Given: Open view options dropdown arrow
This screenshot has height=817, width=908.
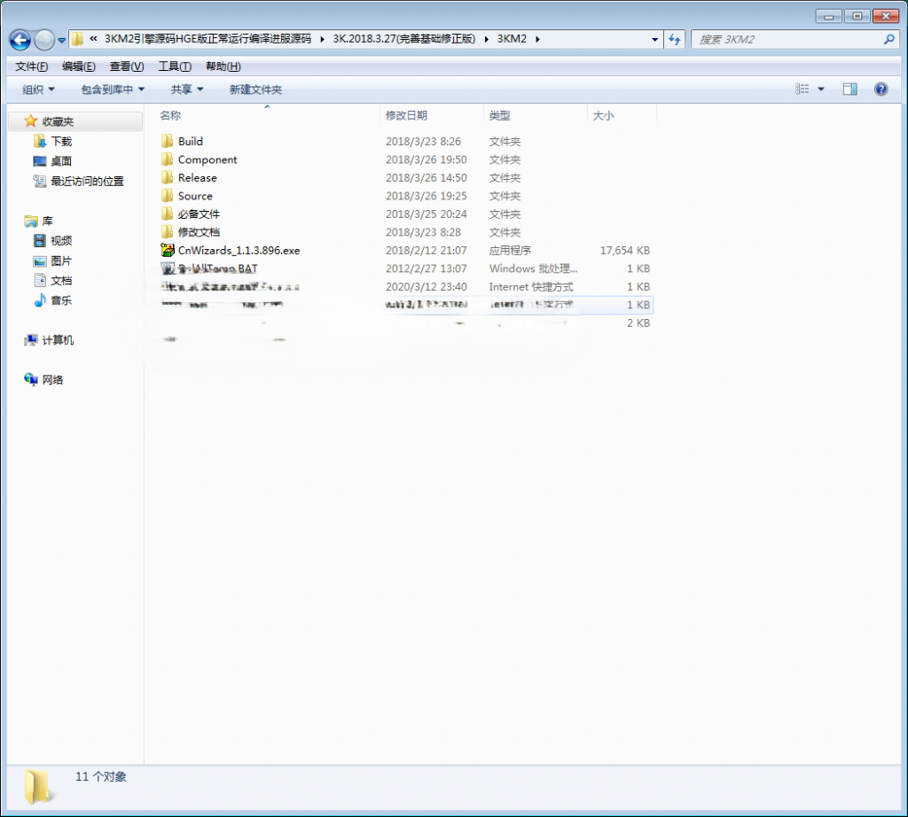Looking at the screenshot, I should pyautogui.click(x=821, y=89).
